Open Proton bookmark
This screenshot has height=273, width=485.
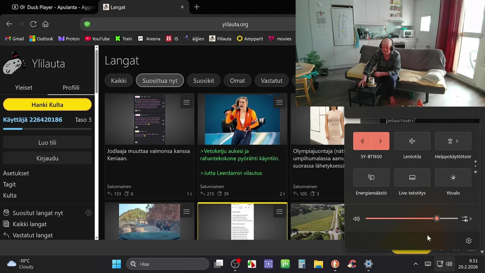point(69,39)
